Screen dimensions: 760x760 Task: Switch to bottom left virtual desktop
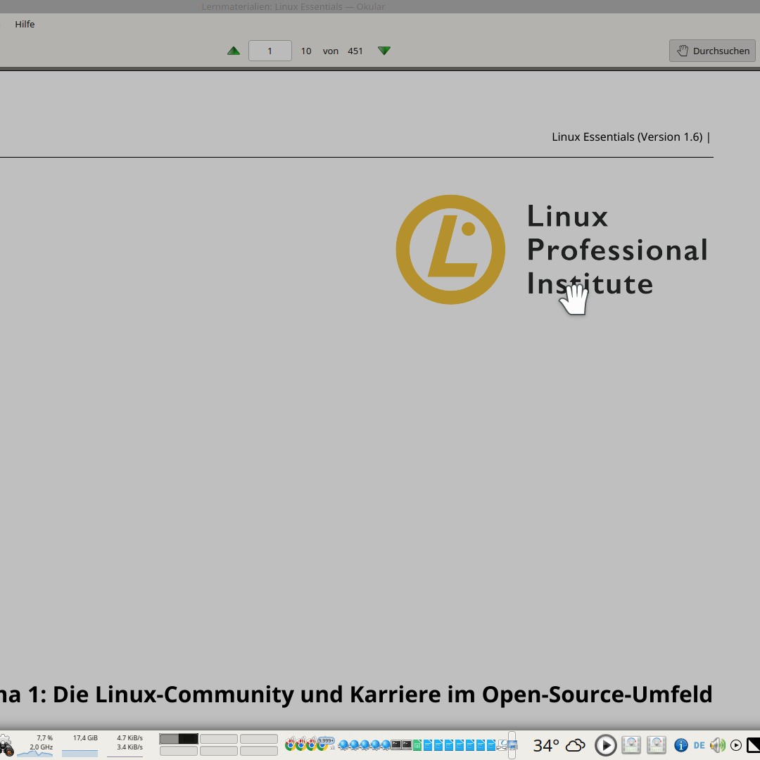tap(178, 751)
